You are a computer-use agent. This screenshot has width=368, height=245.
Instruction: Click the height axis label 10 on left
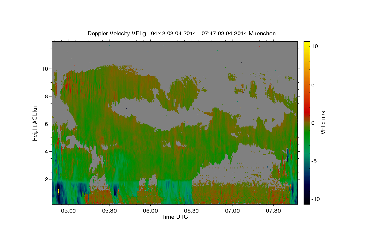(46, 69)
